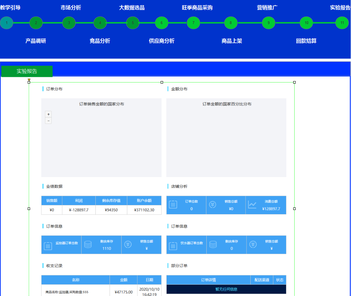Click the database stack icon beside 剩余库存 1110
Screen dimensions: 351x296
tap(88, 245)
